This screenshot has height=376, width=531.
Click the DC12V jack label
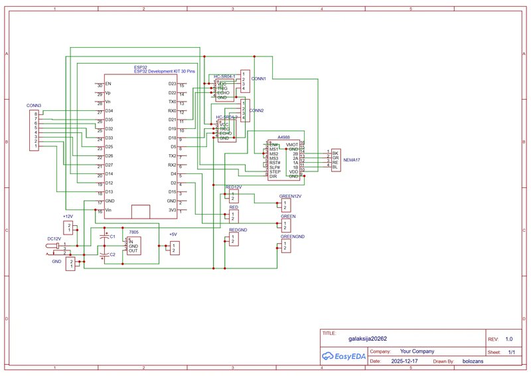pyautogui.click(x=54, y=238)
